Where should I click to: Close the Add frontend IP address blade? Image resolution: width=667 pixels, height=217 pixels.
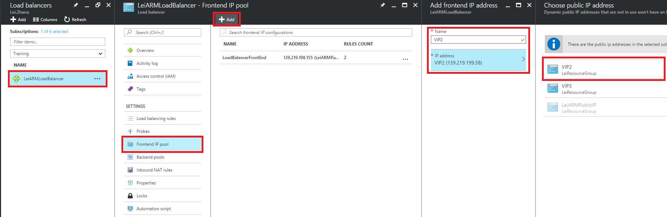click(529, 5)
